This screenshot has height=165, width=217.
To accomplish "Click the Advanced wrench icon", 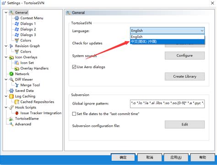I will coord(11,124).
